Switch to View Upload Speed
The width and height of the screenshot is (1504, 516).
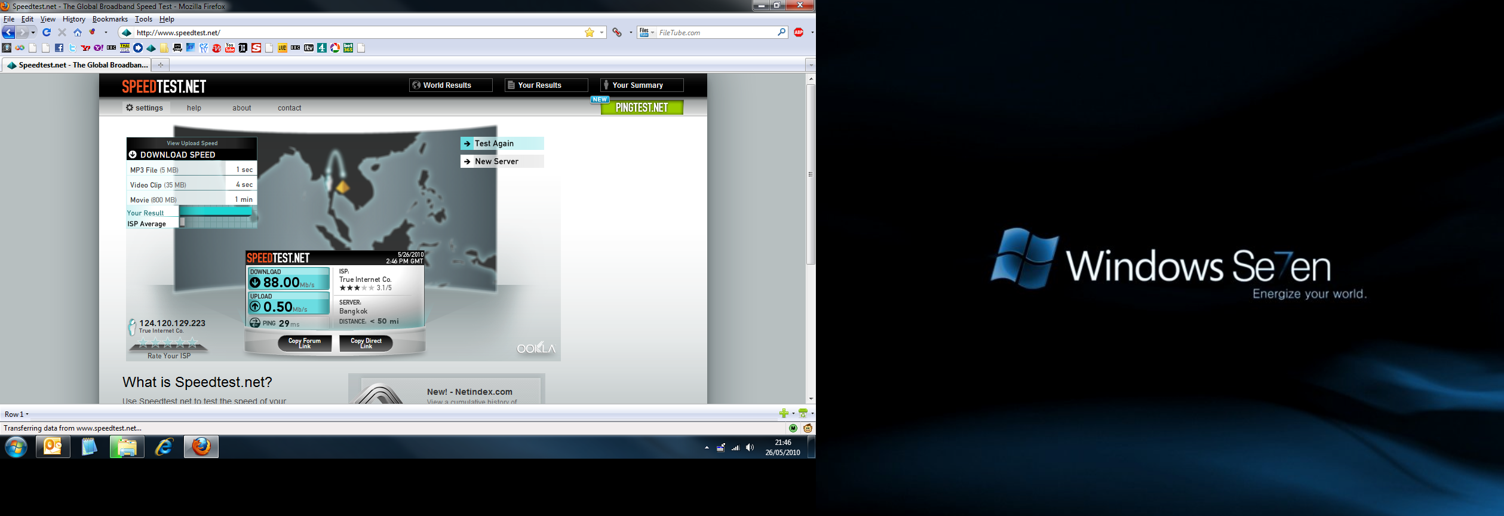point(192,143)
